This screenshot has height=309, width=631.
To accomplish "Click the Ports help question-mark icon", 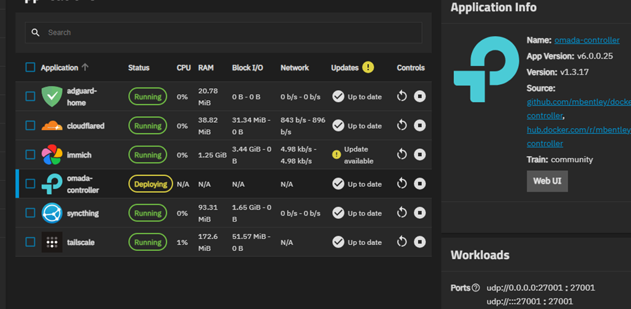I will coord(475,288).
